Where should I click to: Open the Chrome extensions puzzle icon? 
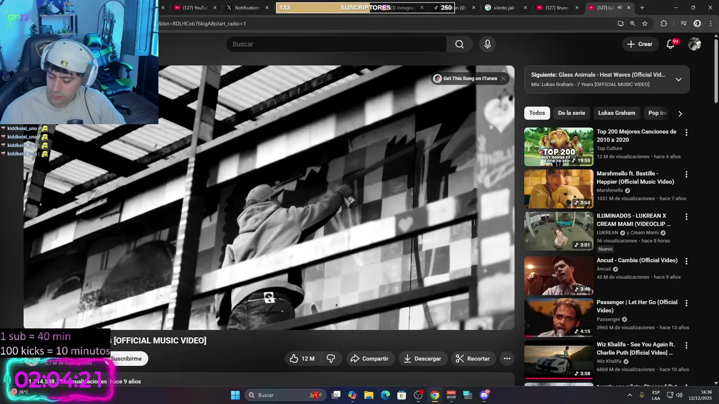point(664,24)
